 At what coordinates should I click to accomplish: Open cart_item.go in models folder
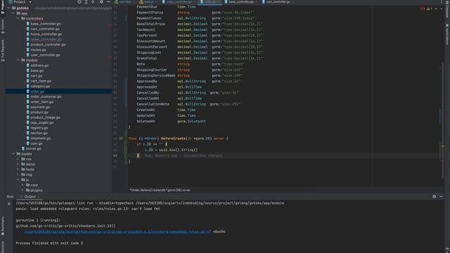tap(41, 81)
